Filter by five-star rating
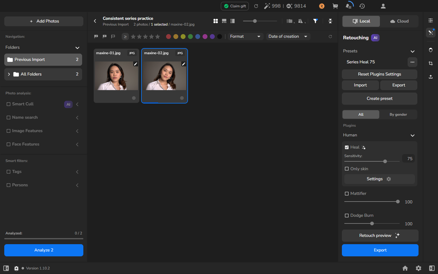438x274 pixels. tap(158, 37)
